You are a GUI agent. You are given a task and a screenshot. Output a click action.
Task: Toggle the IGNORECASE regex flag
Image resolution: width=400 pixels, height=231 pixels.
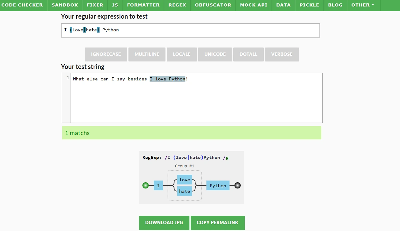tap(106, 54)
